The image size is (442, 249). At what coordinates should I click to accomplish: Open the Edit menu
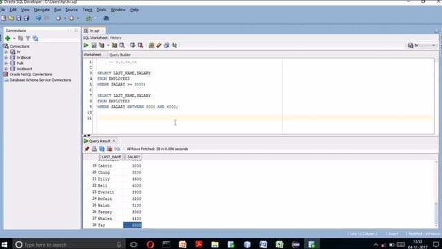13,10
